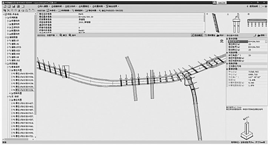Click the cut scissors toolbar icon
The image size is (271, 146).
[19, 10]
